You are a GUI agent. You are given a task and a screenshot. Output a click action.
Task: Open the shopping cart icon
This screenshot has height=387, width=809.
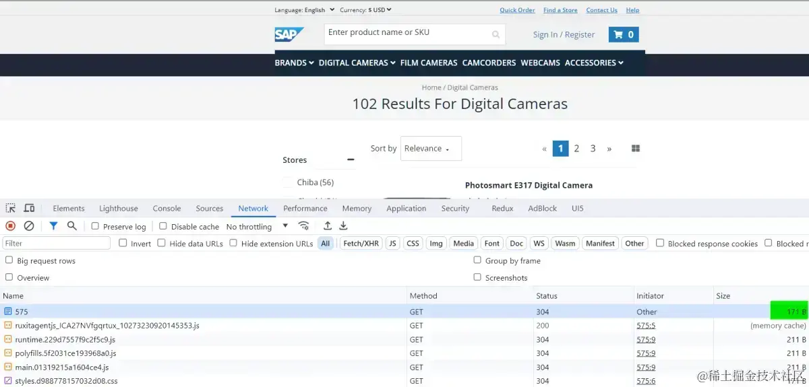tap(624, 34)
